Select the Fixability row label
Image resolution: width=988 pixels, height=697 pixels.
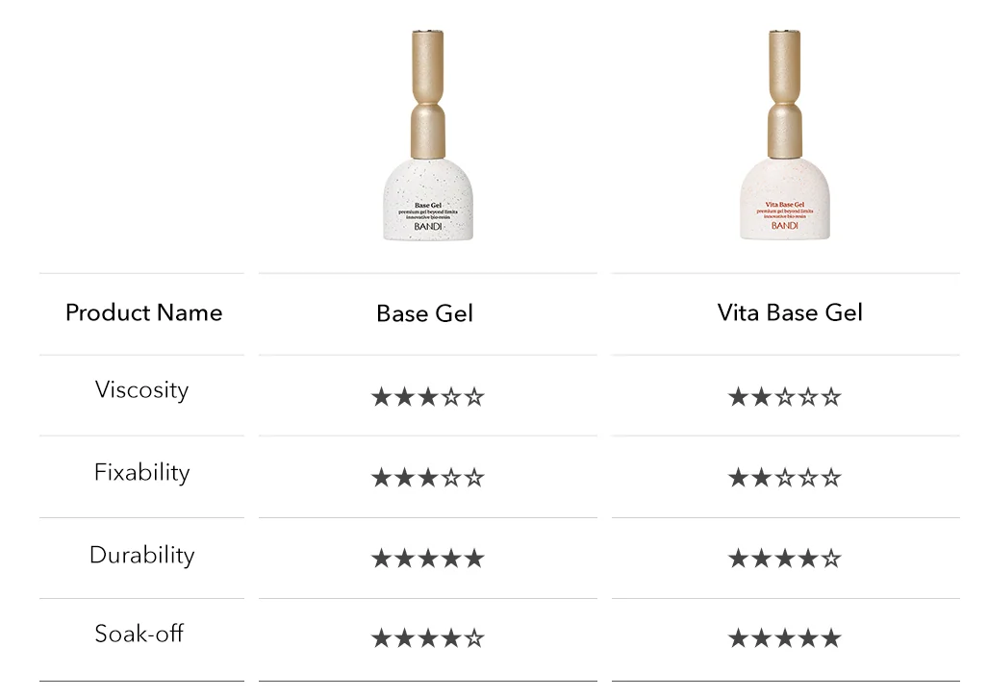[141, 472]
